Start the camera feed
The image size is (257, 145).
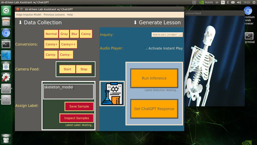[x=67, y=69]
